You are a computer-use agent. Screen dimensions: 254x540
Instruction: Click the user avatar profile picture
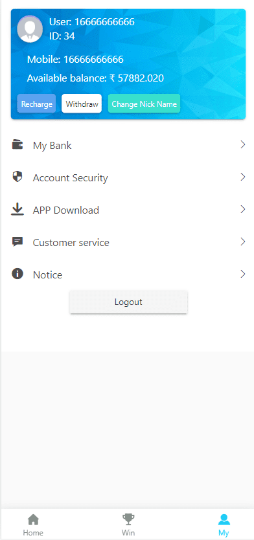click(30, 29)
